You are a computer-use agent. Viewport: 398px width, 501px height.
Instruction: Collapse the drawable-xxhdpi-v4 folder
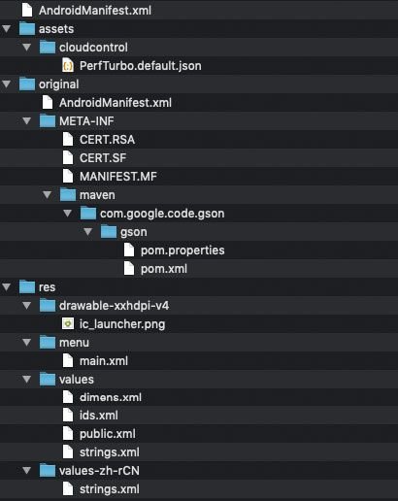coord(27,306)
